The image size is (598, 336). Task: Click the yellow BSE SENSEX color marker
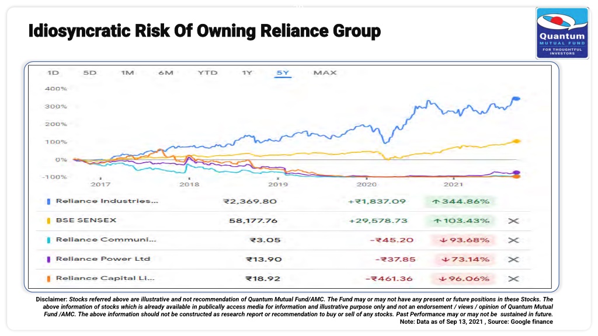click(x=48, y=221)
